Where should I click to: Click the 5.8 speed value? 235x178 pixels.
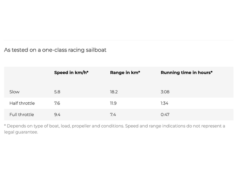[57, 92]
